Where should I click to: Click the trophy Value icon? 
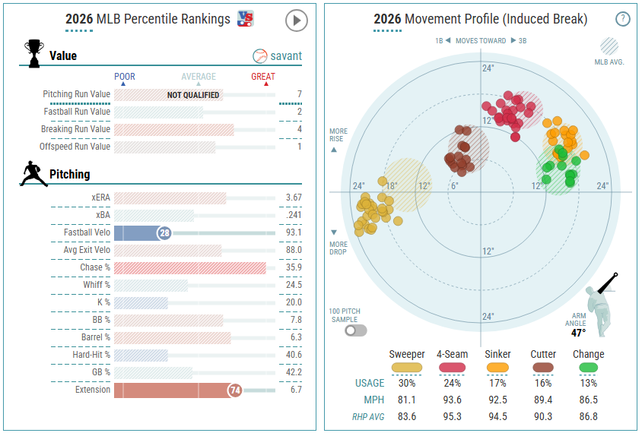[34, 54]
